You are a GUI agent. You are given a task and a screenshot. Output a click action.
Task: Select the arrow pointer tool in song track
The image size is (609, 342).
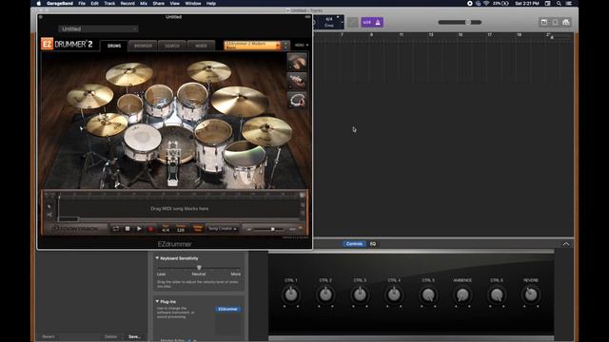(x=49, y=206)
